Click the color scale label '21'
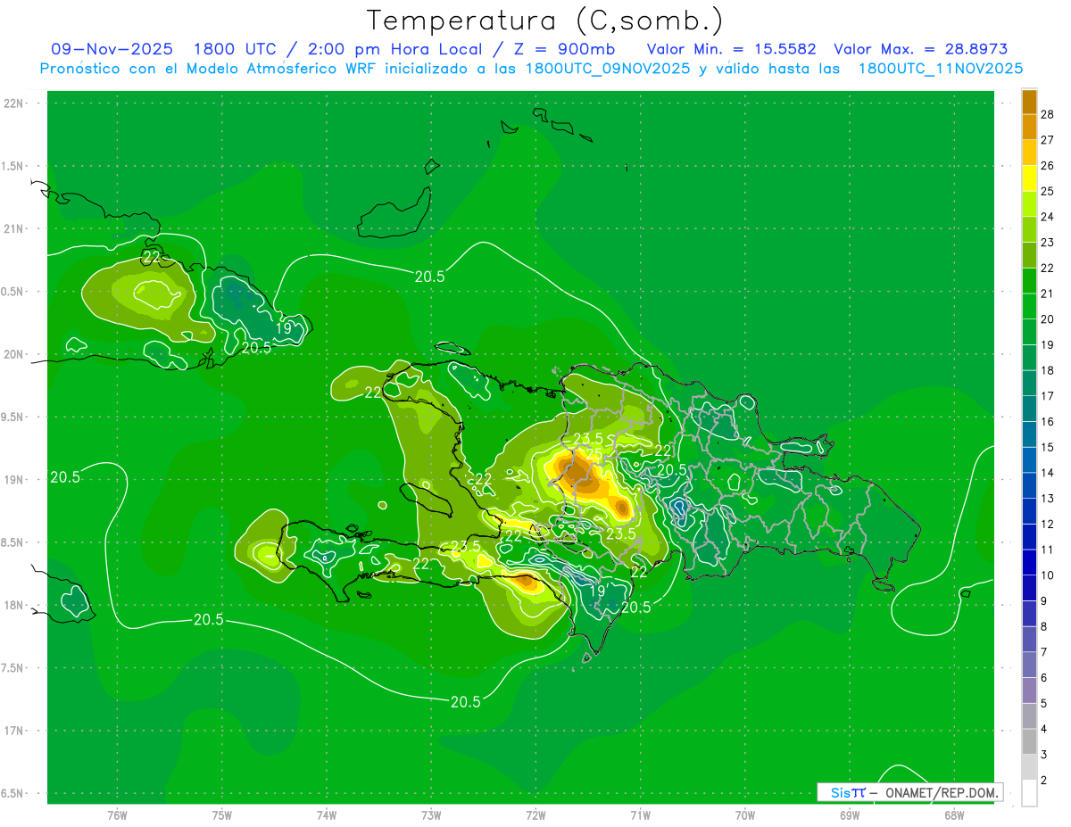 pyautogui.click(x=1047, y=294)
